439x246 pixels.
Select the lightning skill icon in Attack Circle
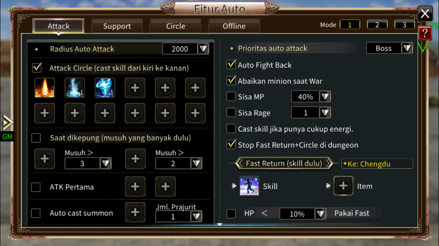pyautogui.click(x=75, y=88)
